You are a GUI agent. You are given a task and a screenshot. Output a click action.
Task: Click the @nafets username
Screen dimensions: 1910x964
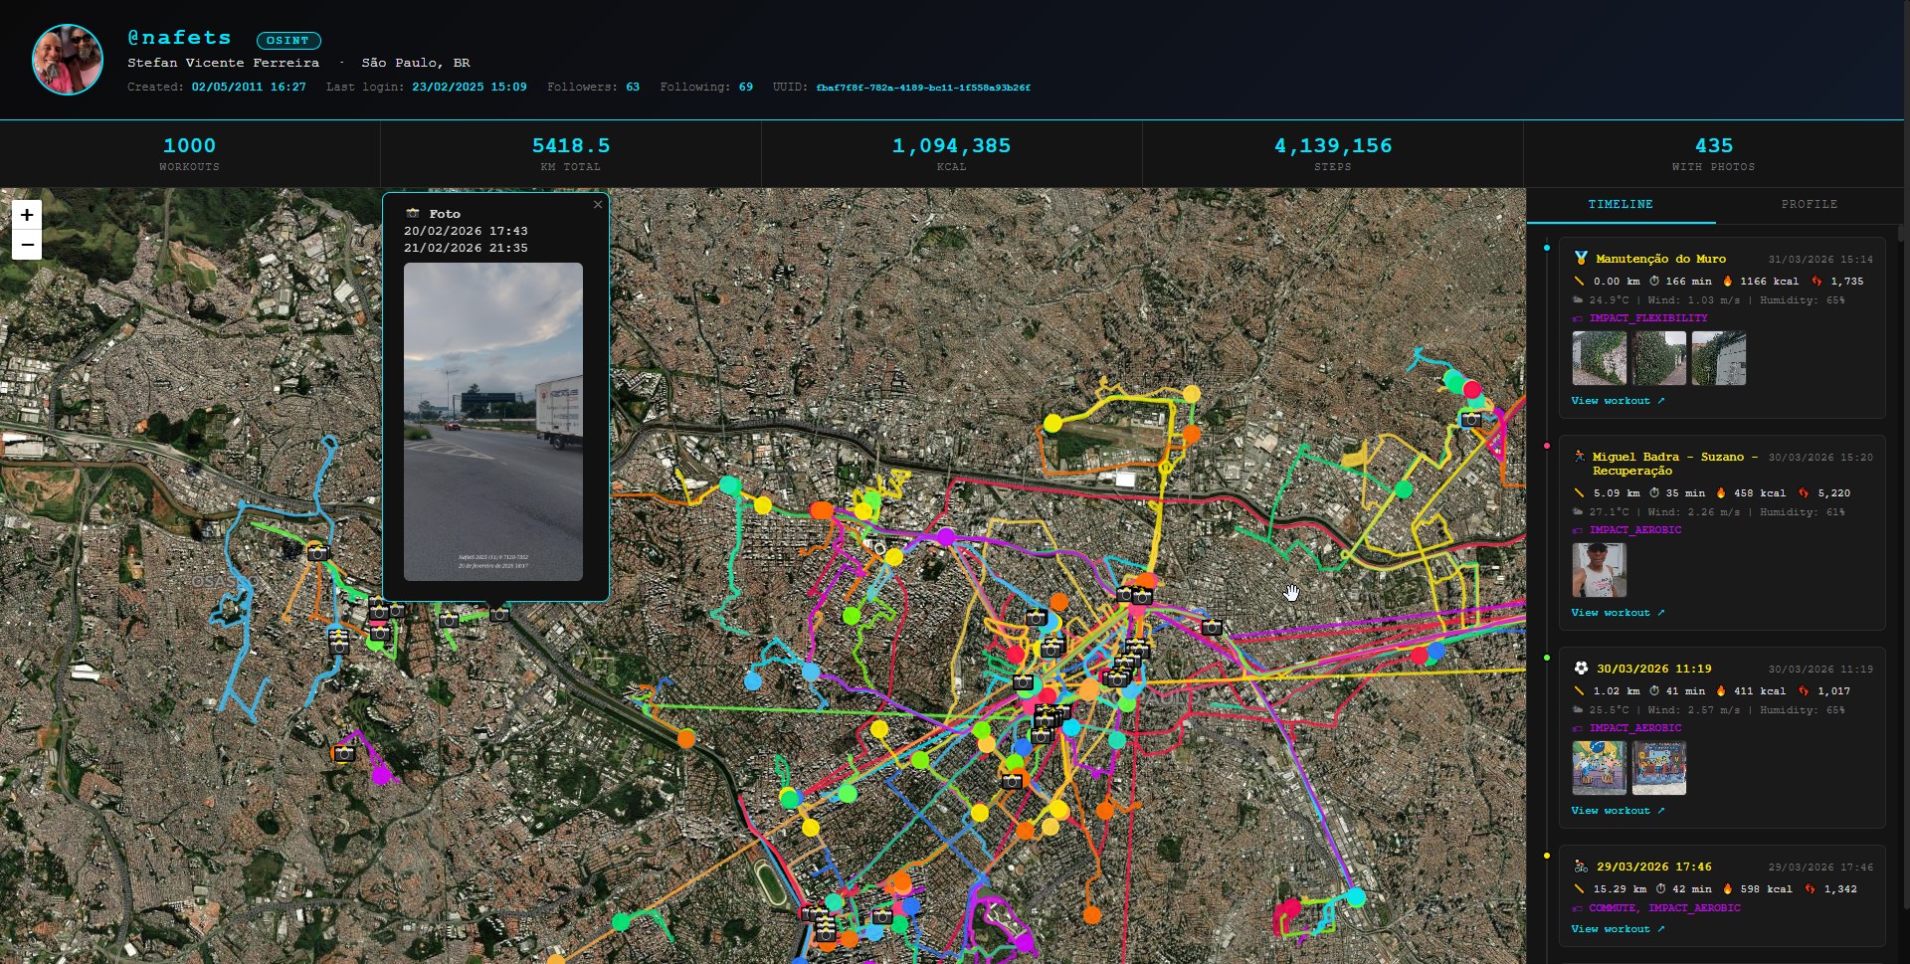(x=179, y=38)
